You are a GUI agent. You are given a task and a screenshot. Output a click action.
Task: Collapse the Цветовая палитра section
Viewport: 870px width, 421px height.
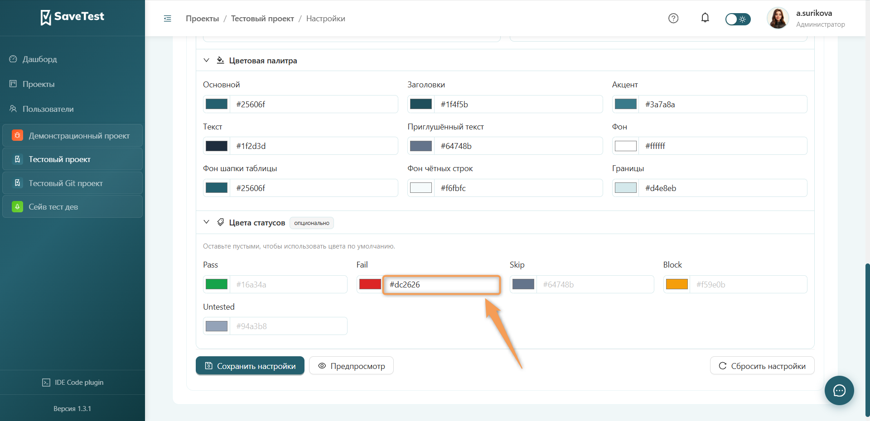[206, 60]
